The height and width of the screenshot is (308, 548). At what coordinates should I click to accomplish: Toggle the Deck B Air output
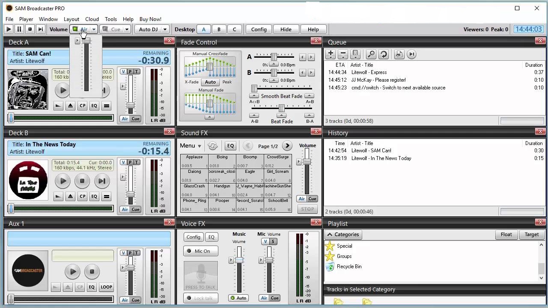[125, 209]
